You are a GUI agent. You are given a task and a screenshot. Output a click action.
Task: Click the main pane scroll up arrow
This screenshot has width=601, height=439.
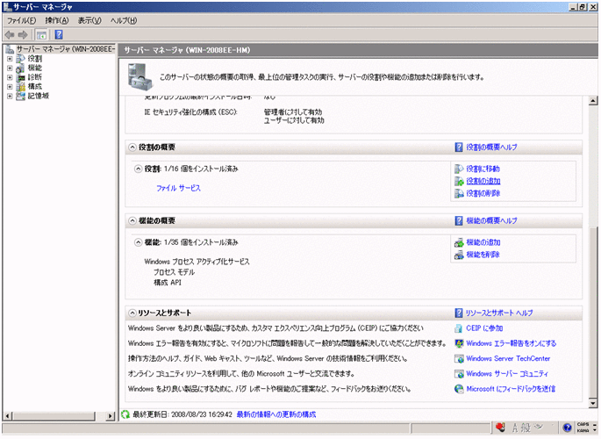pyautogui.click(x=593, y=101)
